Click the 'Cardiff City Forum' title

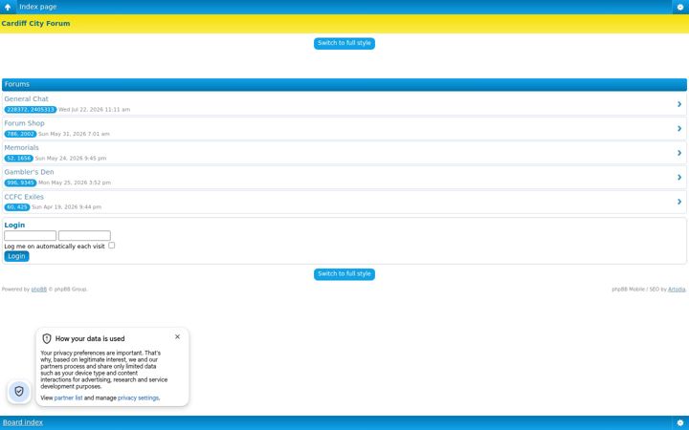point(35,24)
